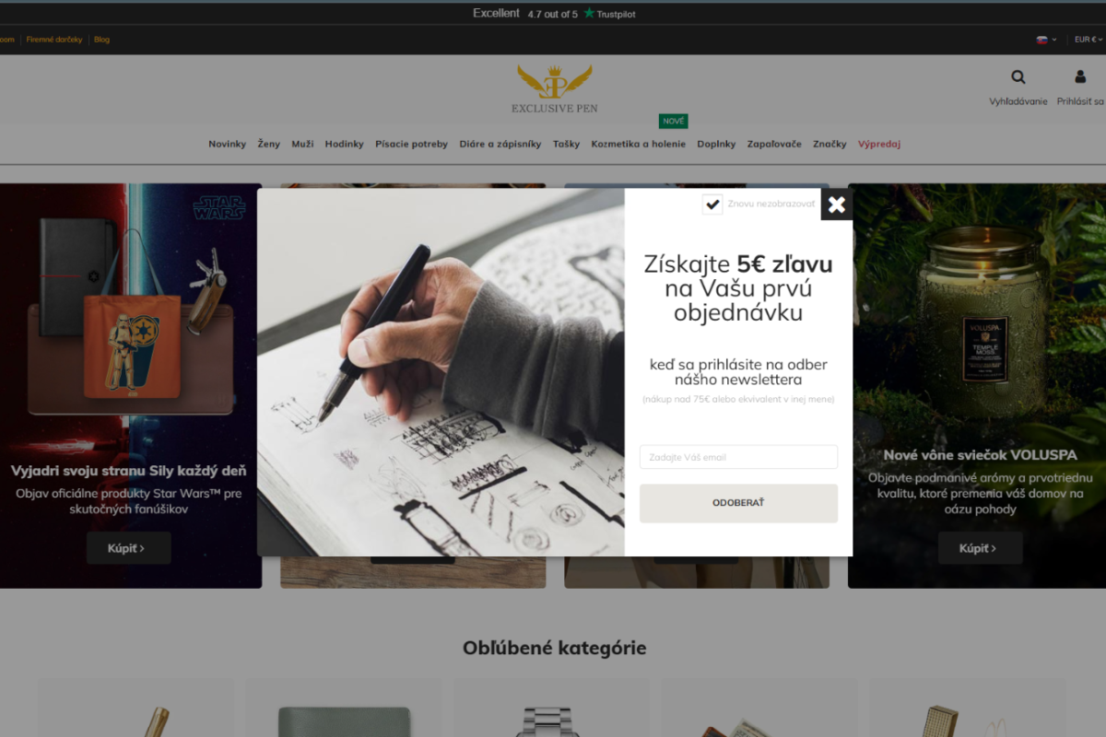Open the Firemné darčeky link
Screen dimensions: 1106x737
[x=54, y=40]
